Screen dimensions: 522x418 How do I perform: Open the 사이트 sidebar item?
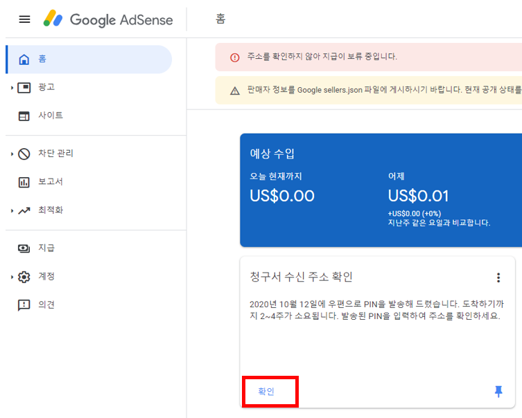click(89, 116)
